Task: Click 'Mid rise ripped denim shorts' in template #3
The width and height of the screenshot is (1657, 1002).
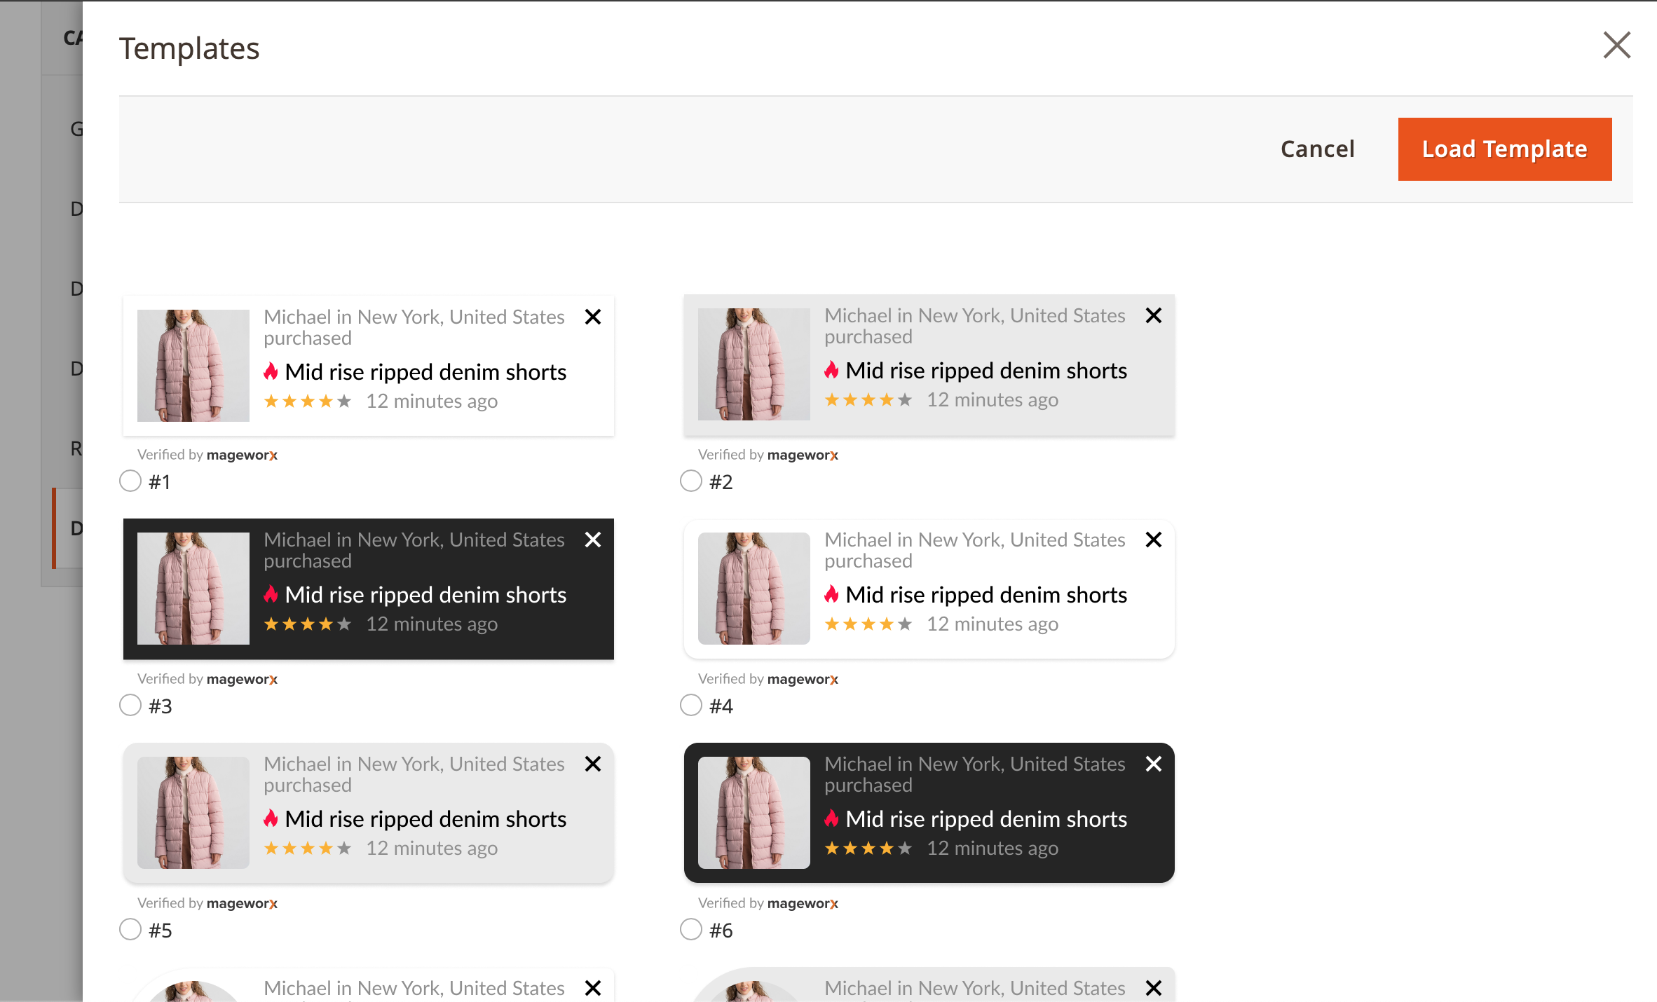Action: pyautogui.click(x=425, y=595)
